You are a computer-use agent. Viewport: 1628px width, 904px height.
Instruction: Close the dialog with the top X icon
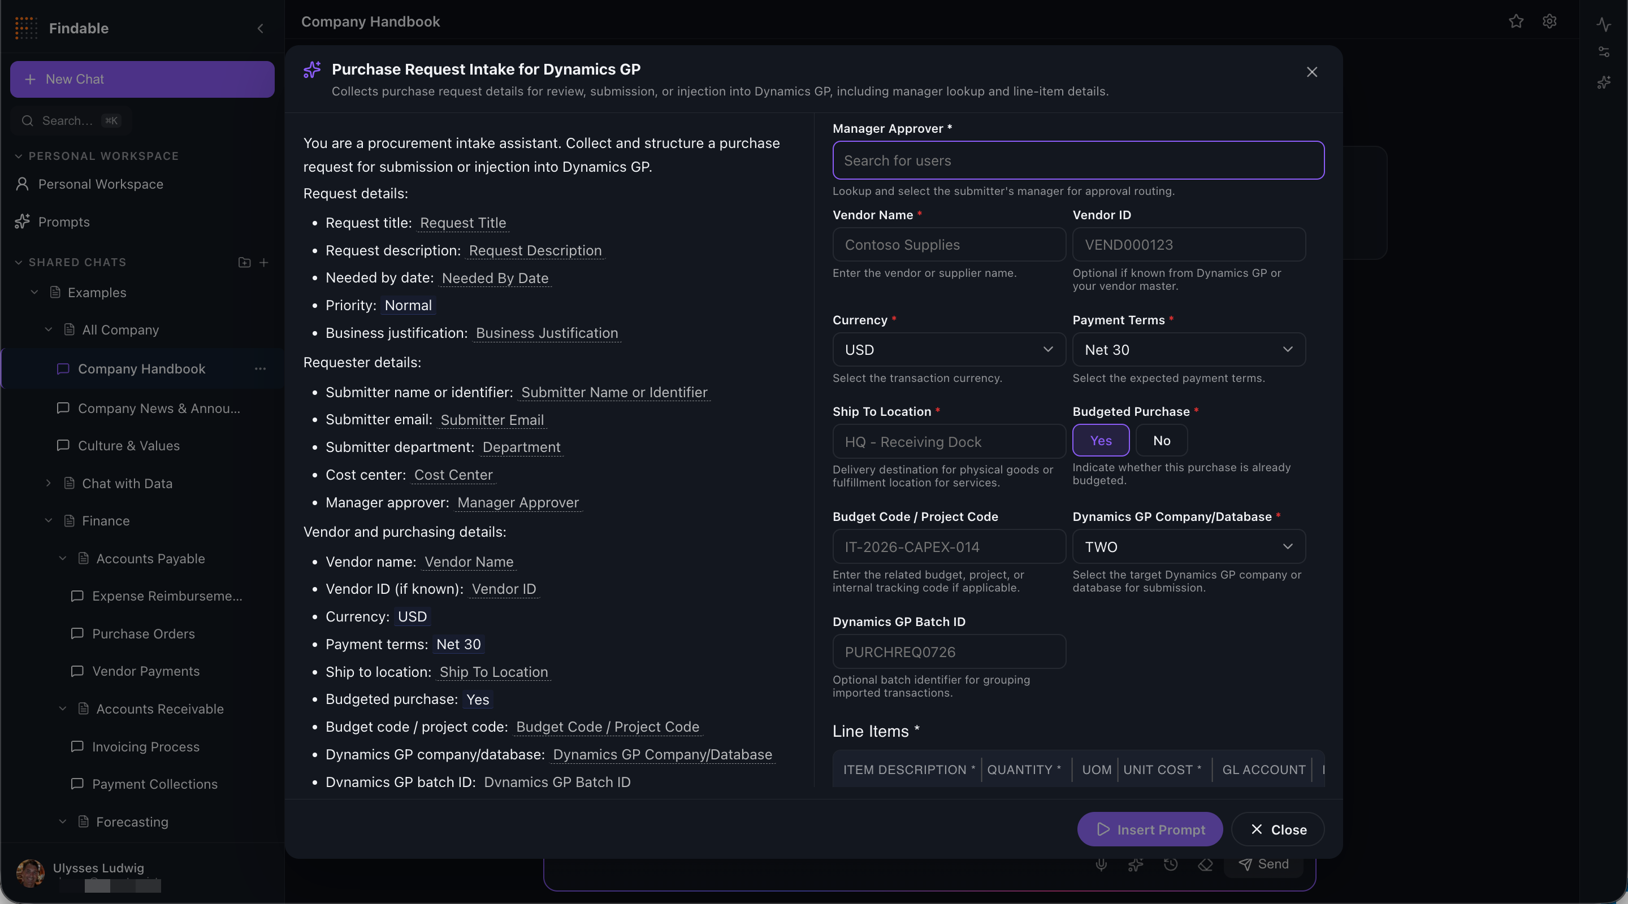[x=1312, y=72]
